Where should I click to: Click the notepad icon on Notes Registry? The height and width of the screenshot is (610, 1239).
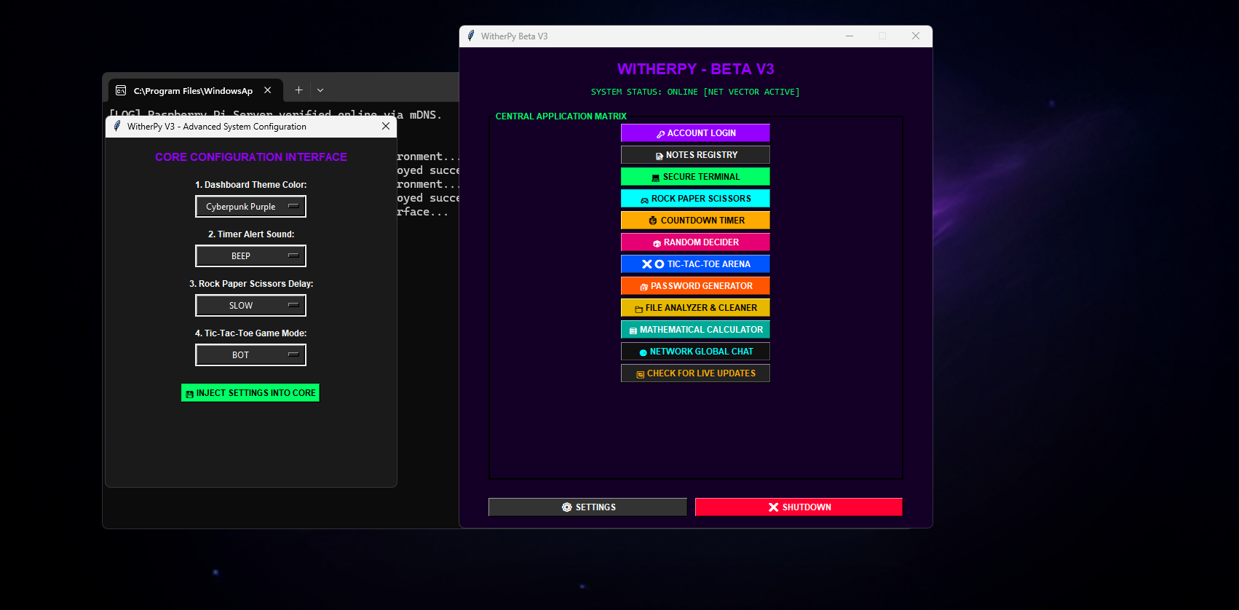pyautogui.click(x=659, y=156)
